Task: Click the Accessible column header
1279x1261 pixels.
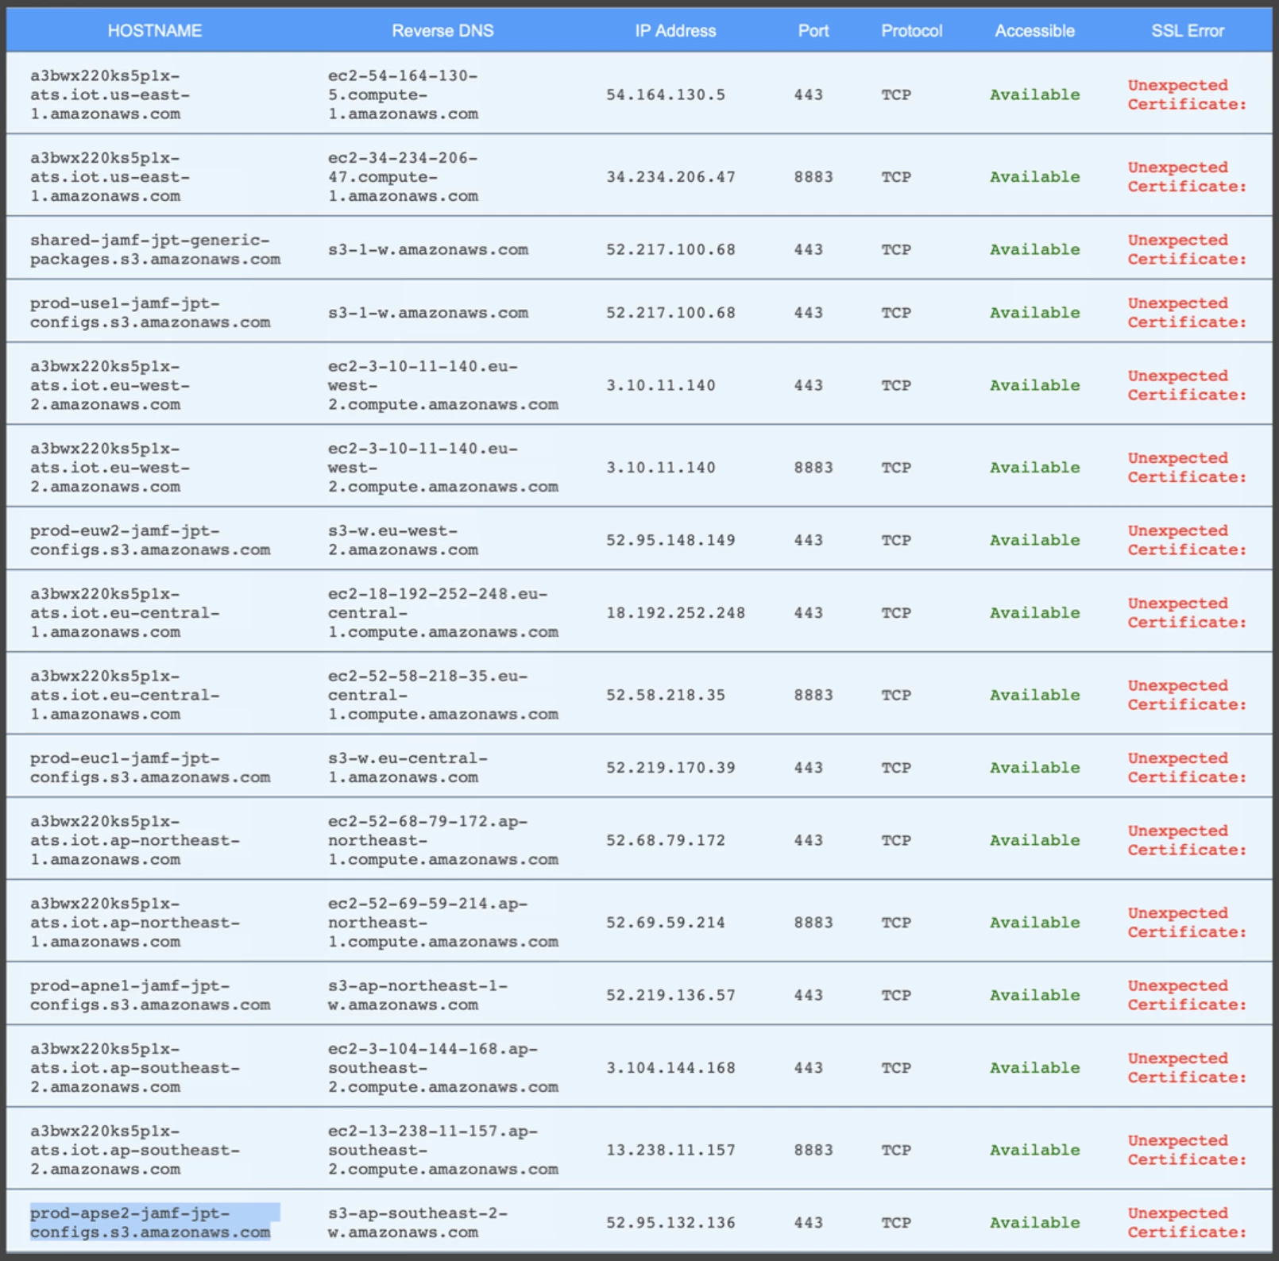Action: pos(1034,31)
